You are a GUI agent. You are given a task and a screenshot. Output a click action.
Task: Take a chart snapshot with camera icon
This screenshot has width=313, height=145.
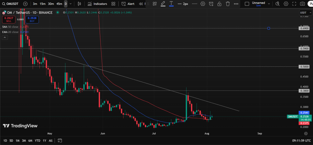pyautogui.click(x=303, y=4)
